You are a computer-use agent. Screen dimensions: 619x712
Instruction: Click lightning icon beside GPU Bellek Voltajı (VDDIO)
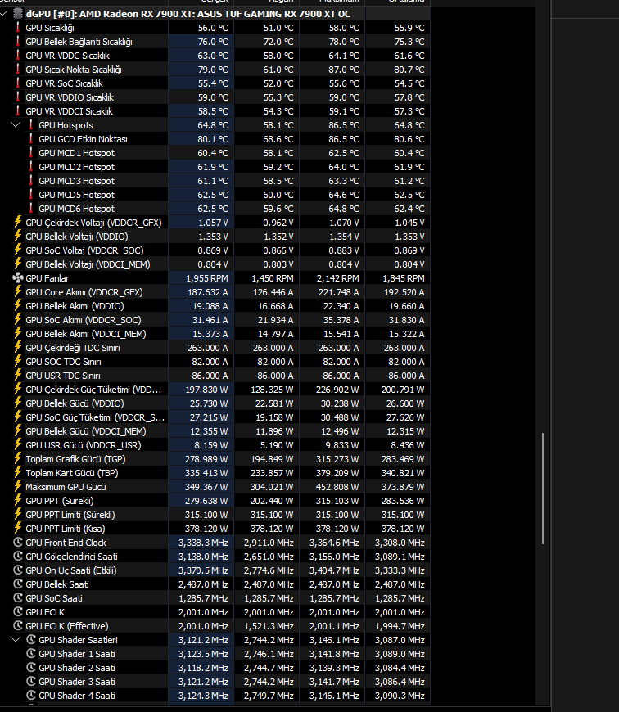coord(18,237)
